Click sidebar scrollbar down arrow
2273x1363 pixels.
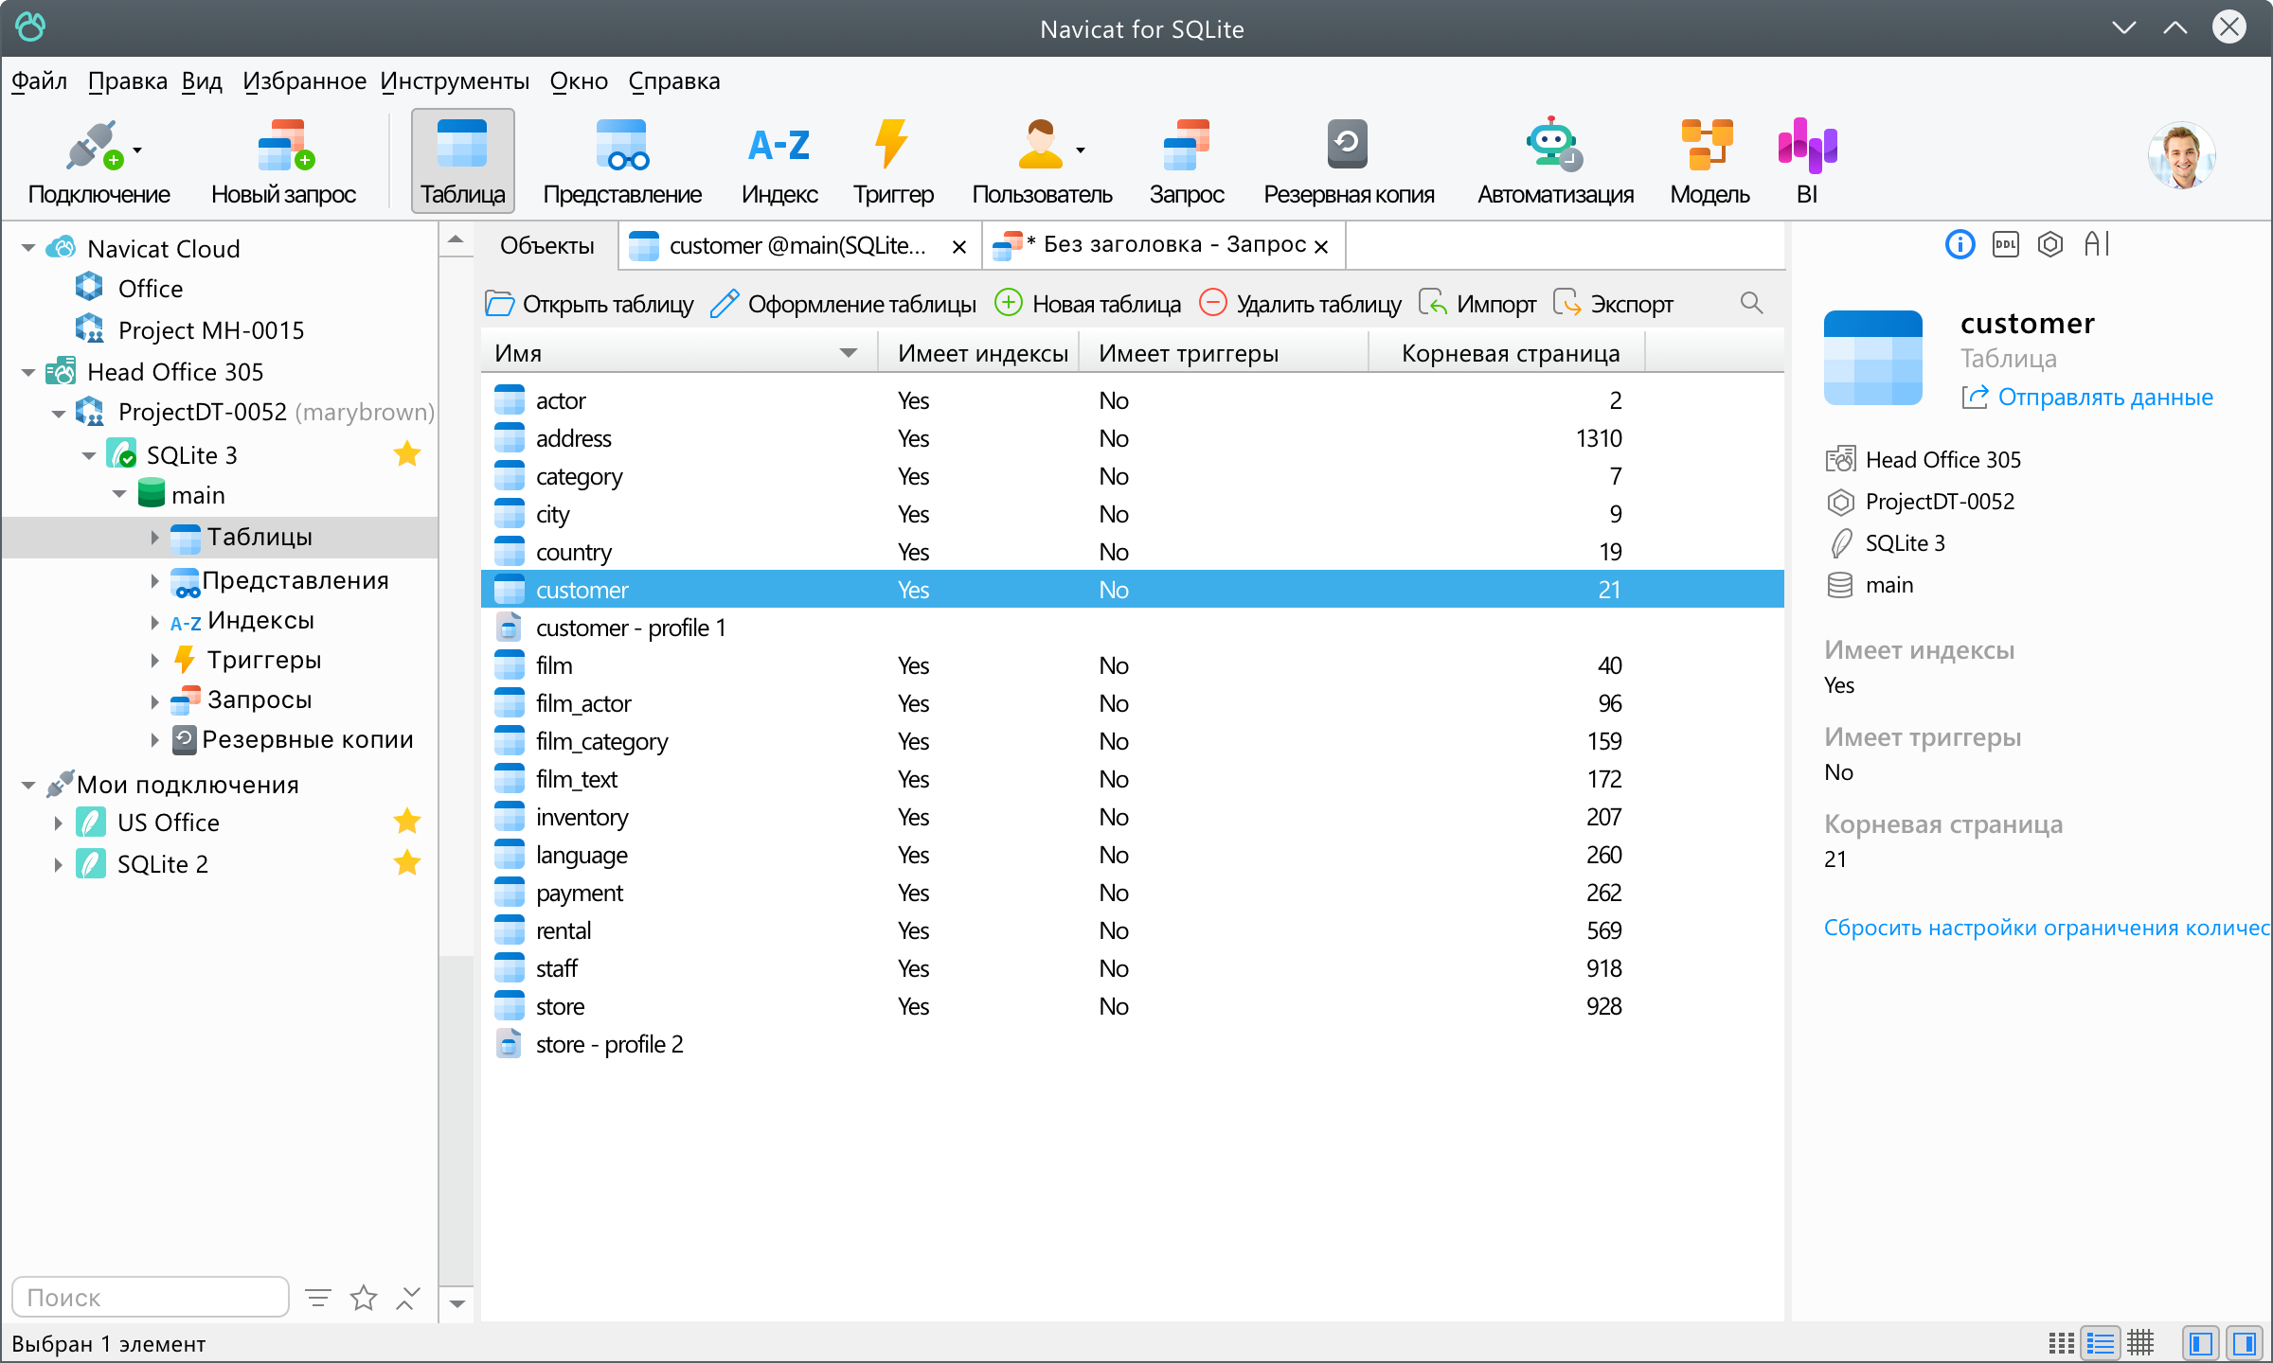(456, 1304)
